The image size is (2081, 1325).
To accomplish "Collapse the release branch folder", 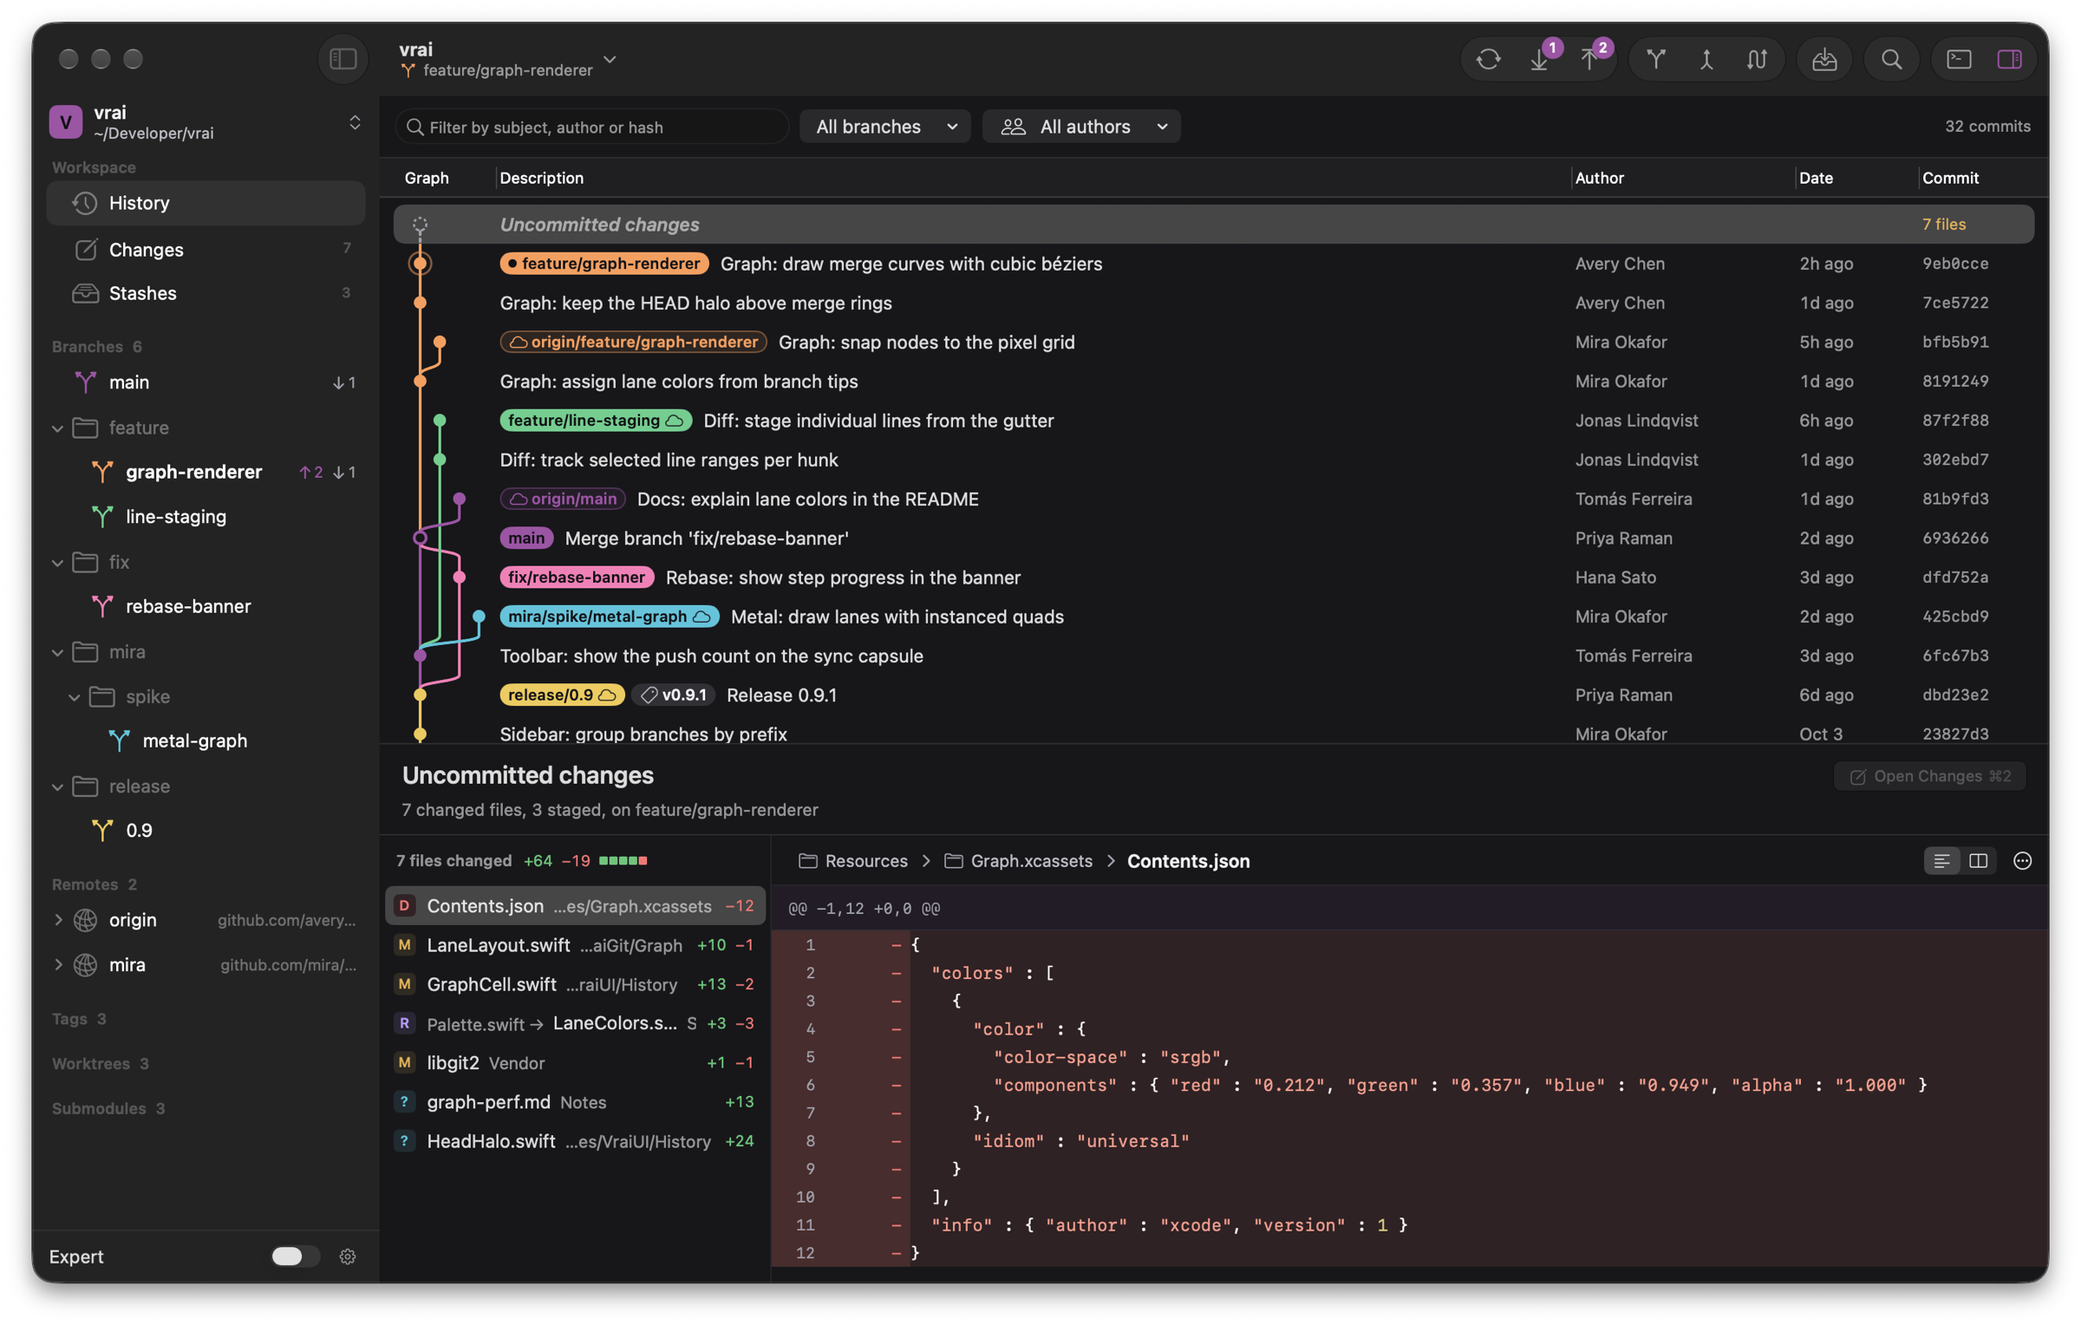I will [57, 787].
